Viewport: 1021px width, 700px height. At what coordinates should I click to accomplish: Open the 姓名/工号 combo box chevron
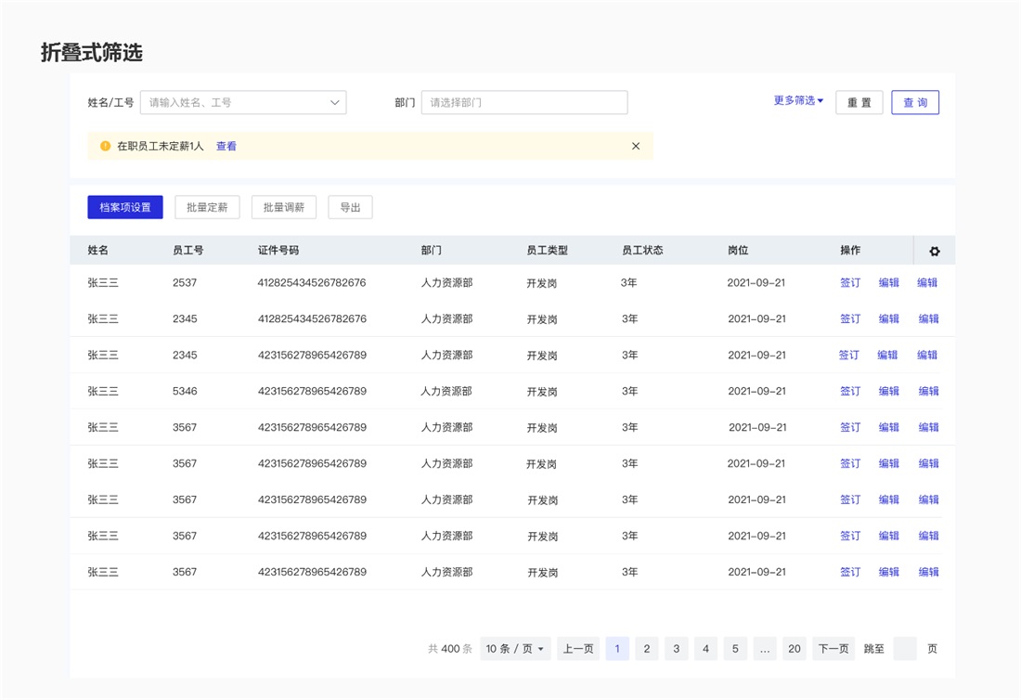coord(334,102)
